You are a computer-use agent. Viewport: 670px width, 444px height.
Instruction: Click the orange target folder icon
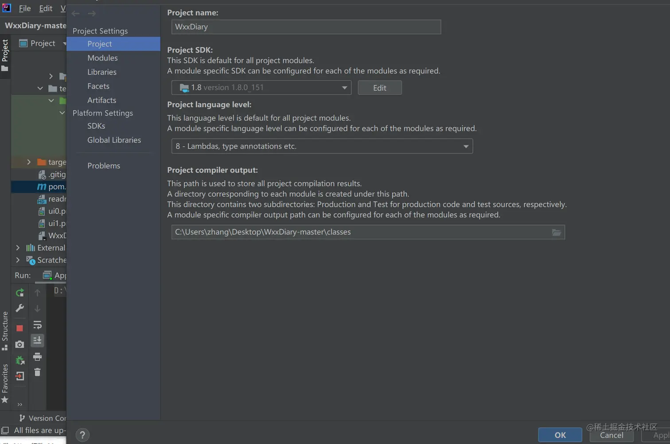(x=42, y=162)
